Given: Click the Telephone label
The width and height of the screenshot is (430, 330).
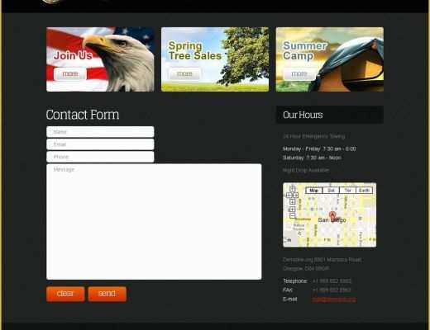Looking at the screenshot, I should coord(295,280).
